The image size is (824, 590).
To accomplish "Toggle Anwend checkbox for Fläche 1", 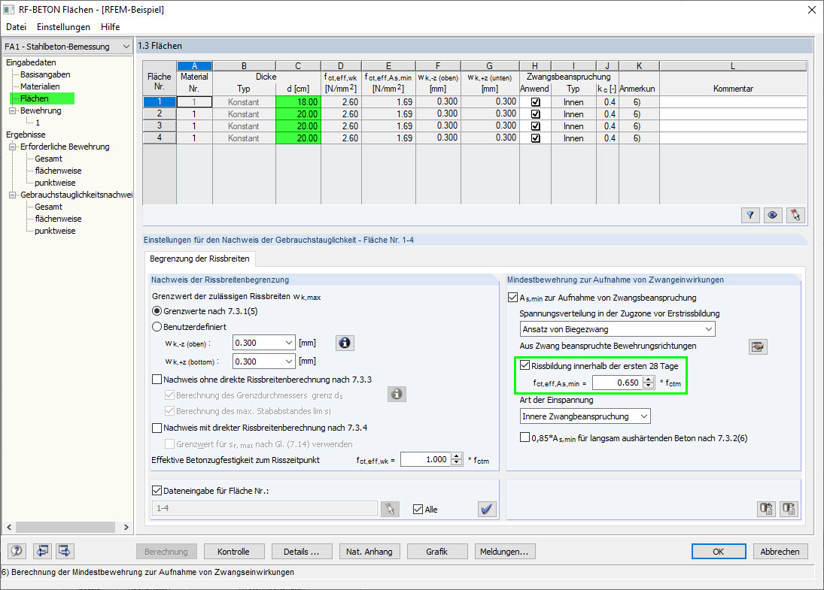I will pyautogui.click(x=536, y=101).
